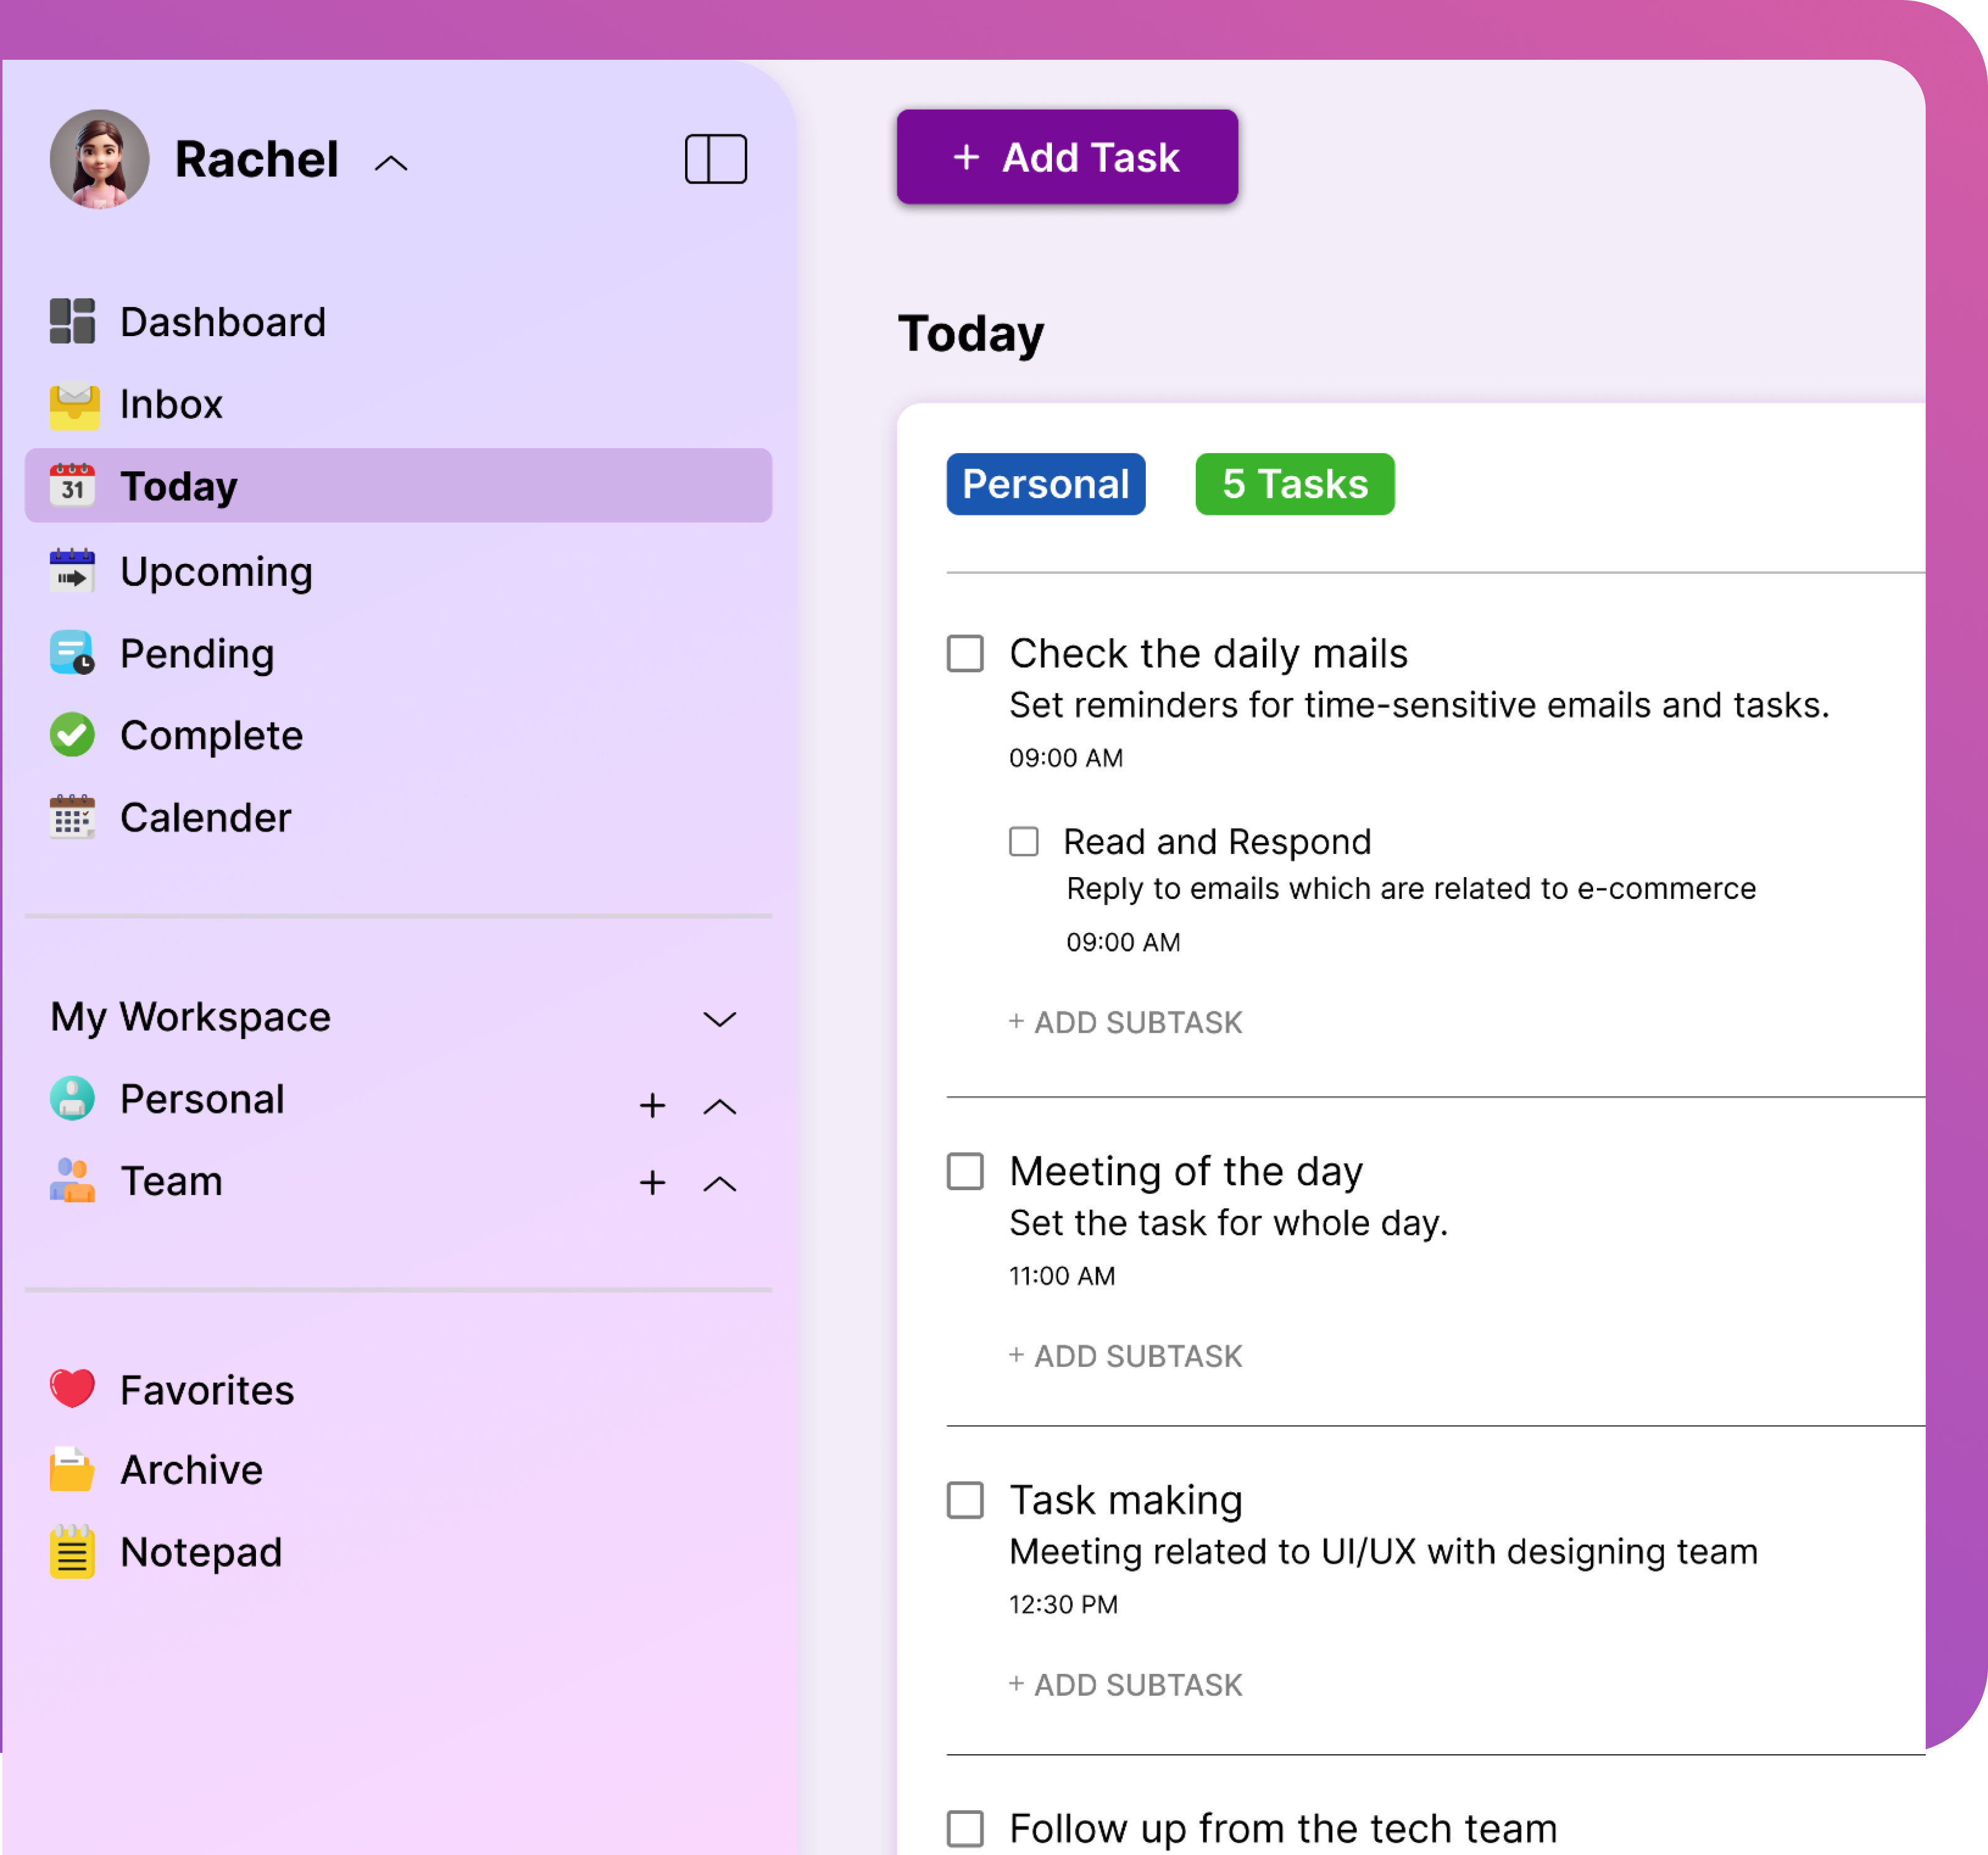
Task: Mark 'Meeting of the day' complete
Action: (x=965, y=1170)
